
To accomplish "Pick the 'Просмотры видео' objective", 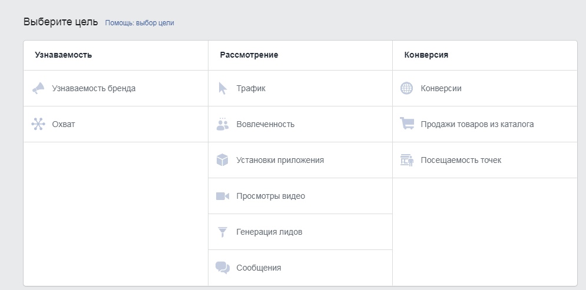I will [270, 196].
